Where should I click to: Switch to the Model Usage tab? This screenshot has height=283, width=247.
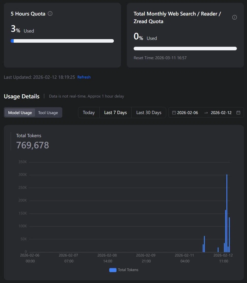20,113
